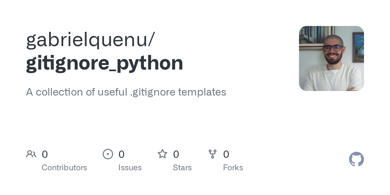This screenshot has height=195, width=390.
Task: Click the zero count above Stars
Action: pyautogui.click(x=176, y=154)
